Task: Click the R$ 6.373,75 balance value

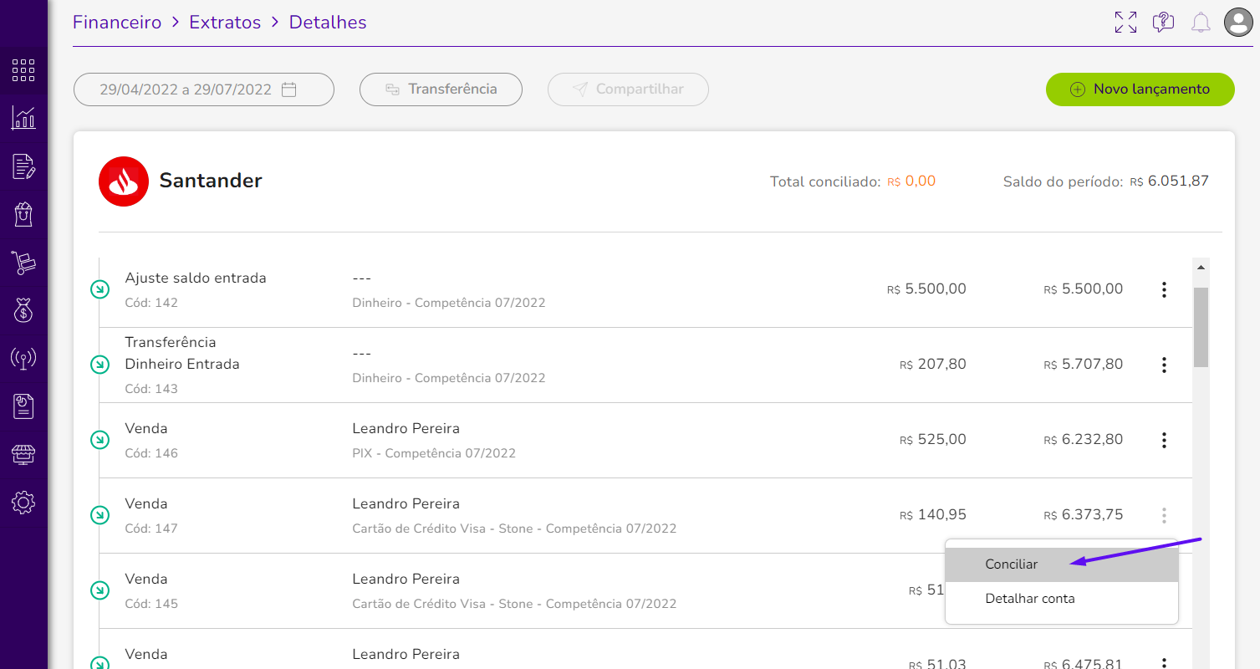Action: (x=1084, y=515)
